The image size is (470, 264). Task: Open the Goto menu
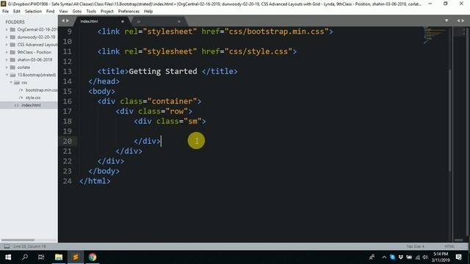point(76,12)
